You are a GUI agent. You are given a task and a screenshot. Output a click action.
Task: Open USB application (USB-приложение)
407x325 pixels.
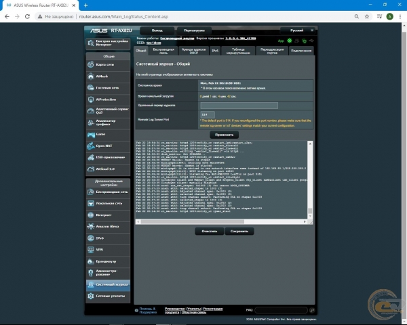[x=108, y=157]
